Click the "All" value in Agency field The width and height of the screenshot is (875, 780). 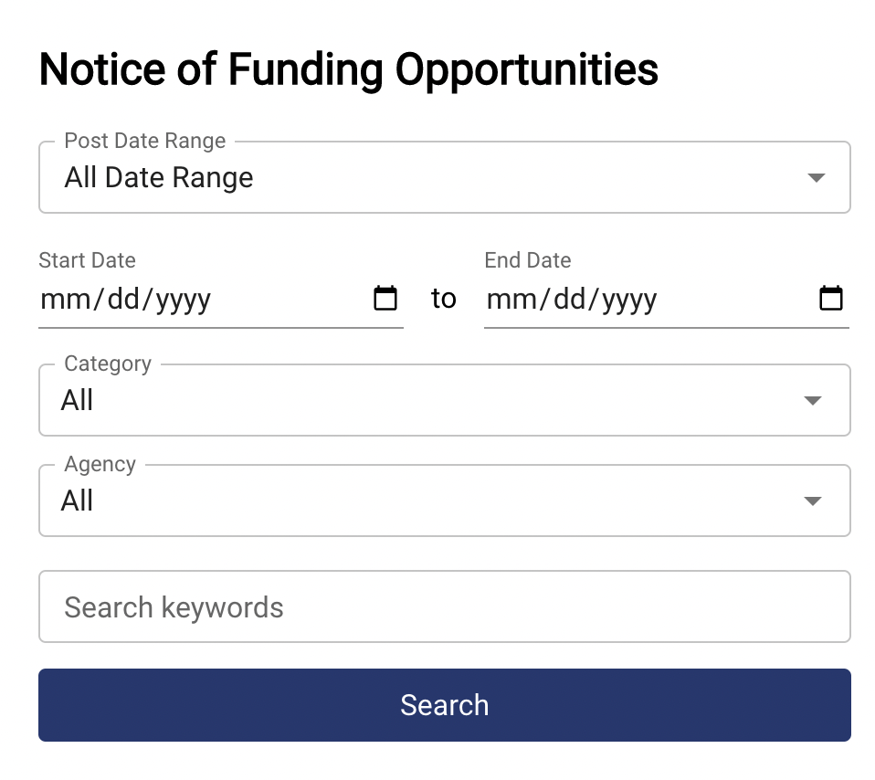(78, 501)
